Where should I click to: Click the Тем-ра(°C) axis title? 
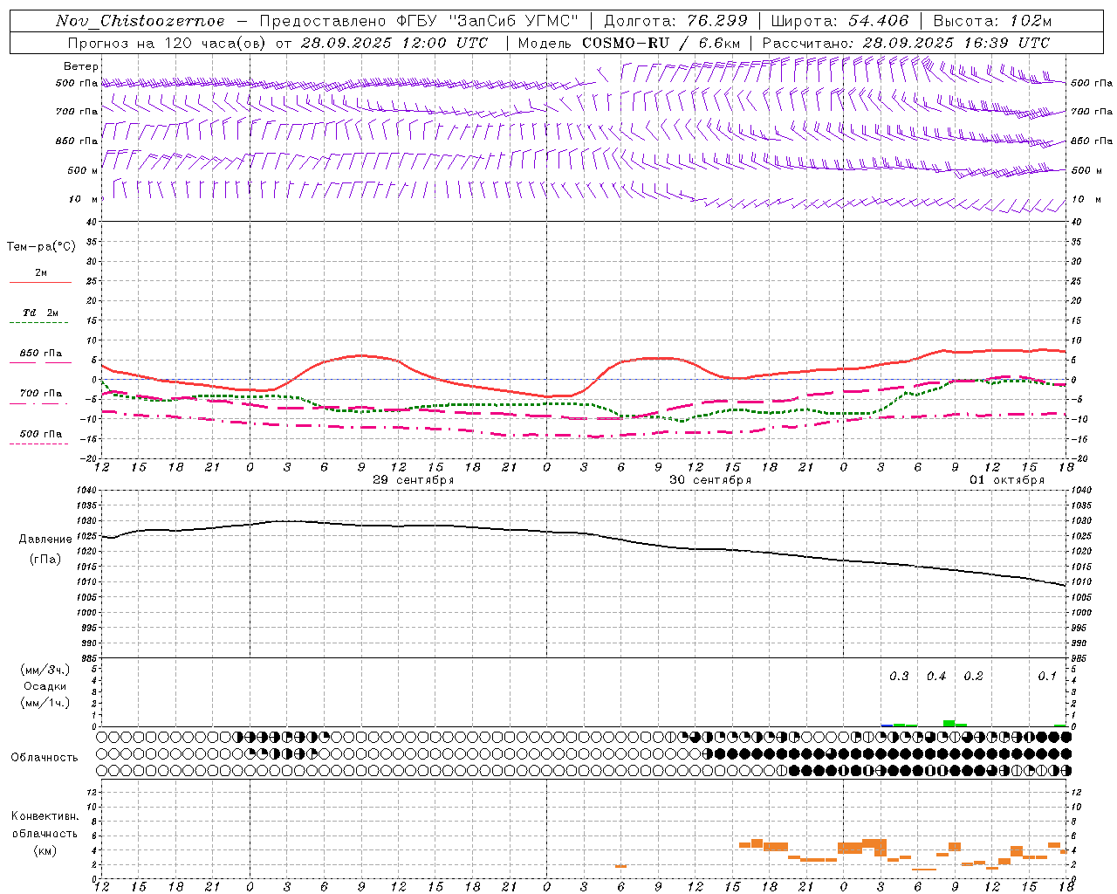pos(41,247)
